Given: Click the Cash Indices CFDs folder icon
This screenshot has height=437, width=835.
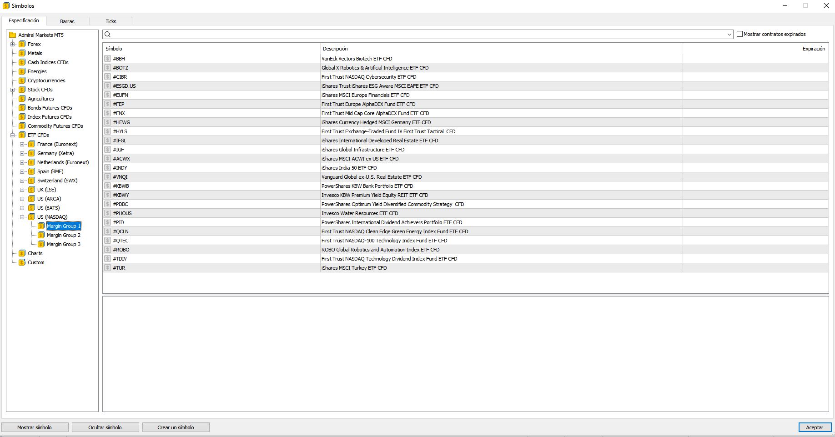Looking at the screenshot, I should 22,62.
